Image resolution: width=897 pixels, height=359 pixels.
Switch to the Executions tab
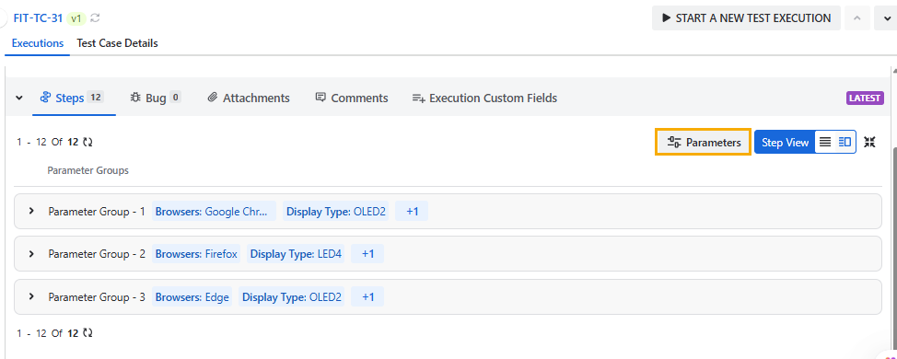click(x=37, y=43)
